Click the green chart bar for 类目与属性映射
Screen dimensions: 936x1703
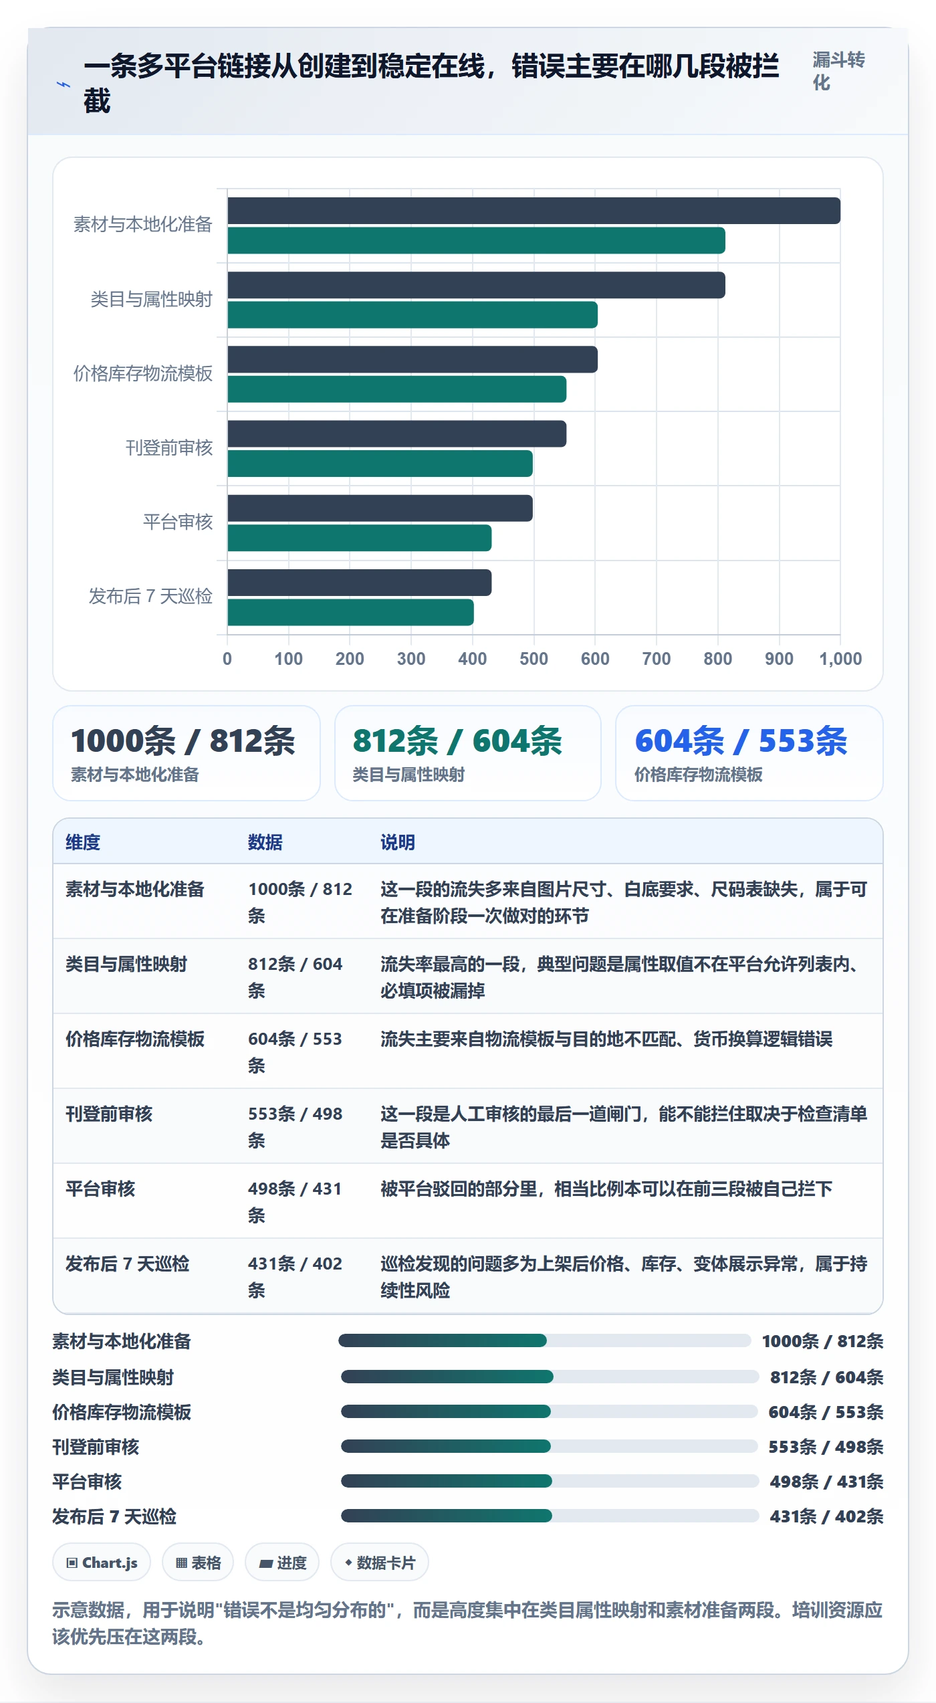coord(413,315)
